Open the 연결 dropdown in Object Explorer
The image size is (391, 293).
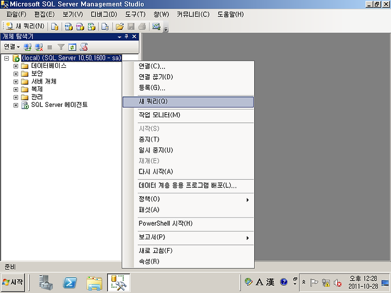click(12, 47)
